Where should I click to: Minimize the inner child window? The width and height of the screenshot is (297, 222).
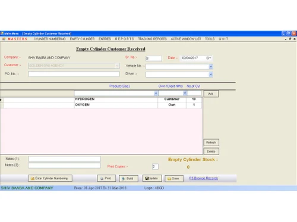(286, 39)
